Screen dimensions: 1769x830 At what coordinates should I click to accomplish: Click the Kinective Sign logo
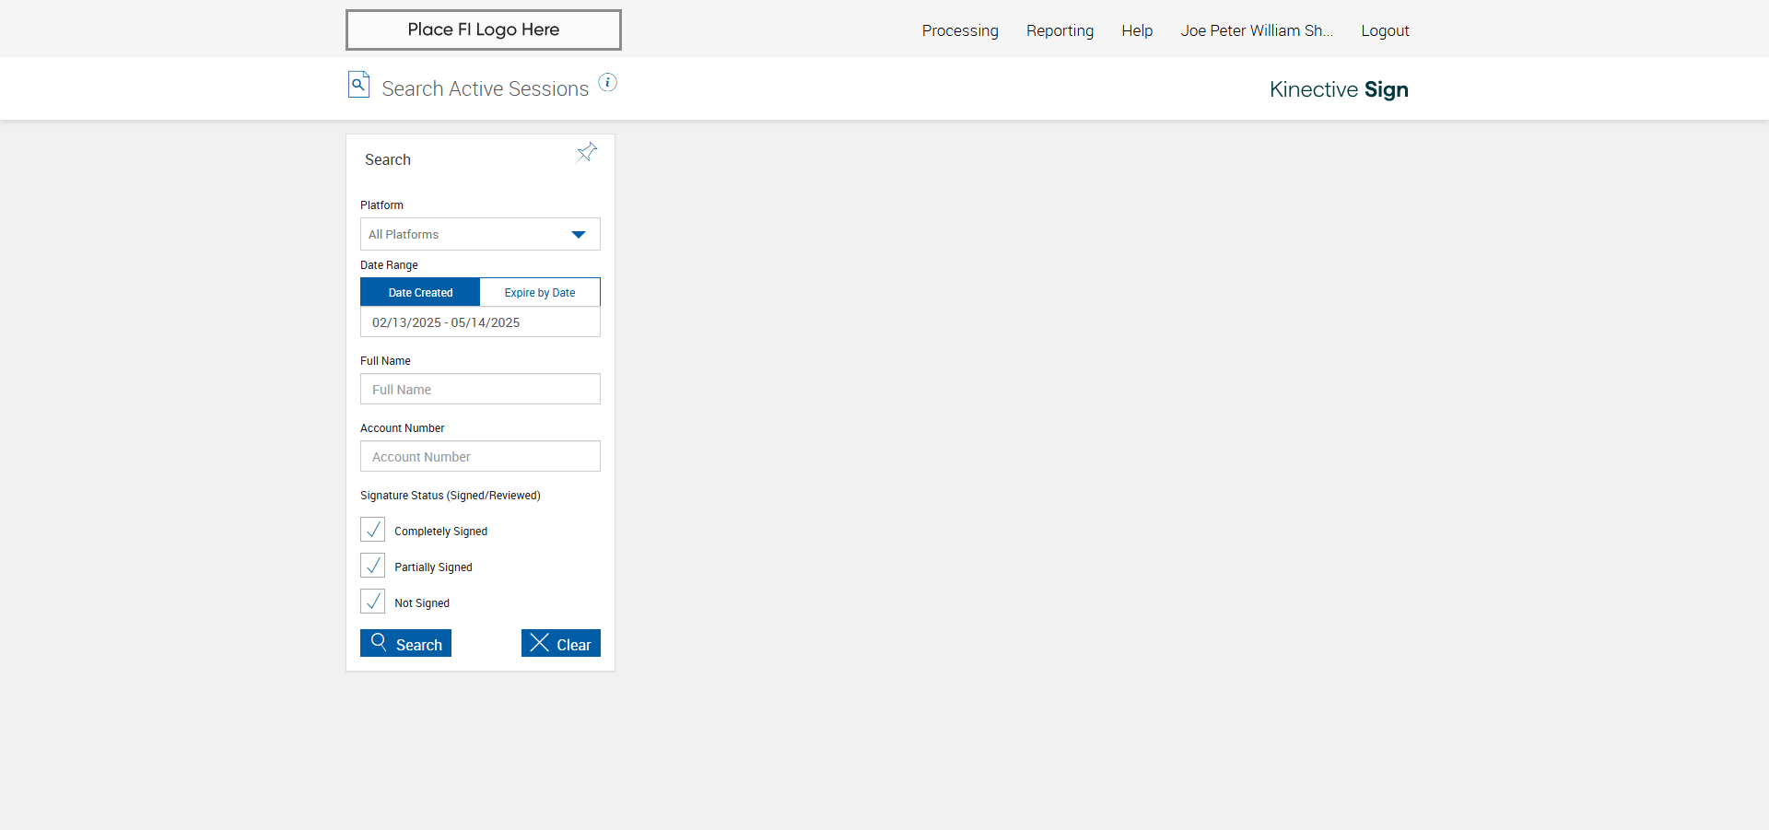[1339, 89]
